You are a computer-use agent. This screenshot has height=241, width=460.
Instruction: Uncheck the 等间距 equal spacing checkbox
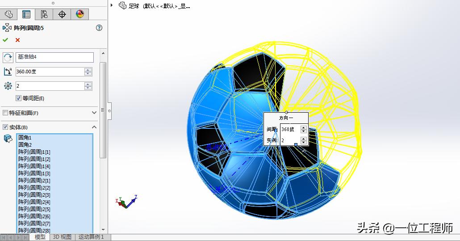click(x=18, y=98)
